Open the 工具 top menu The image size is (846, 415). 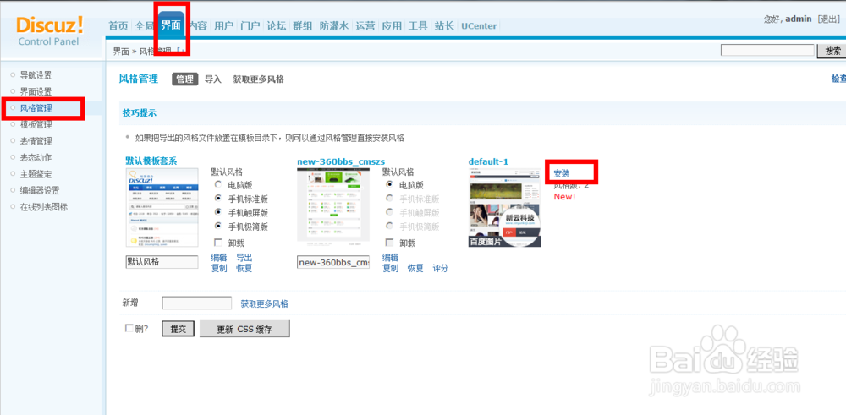pyautogui.click(x=418, y=26)
